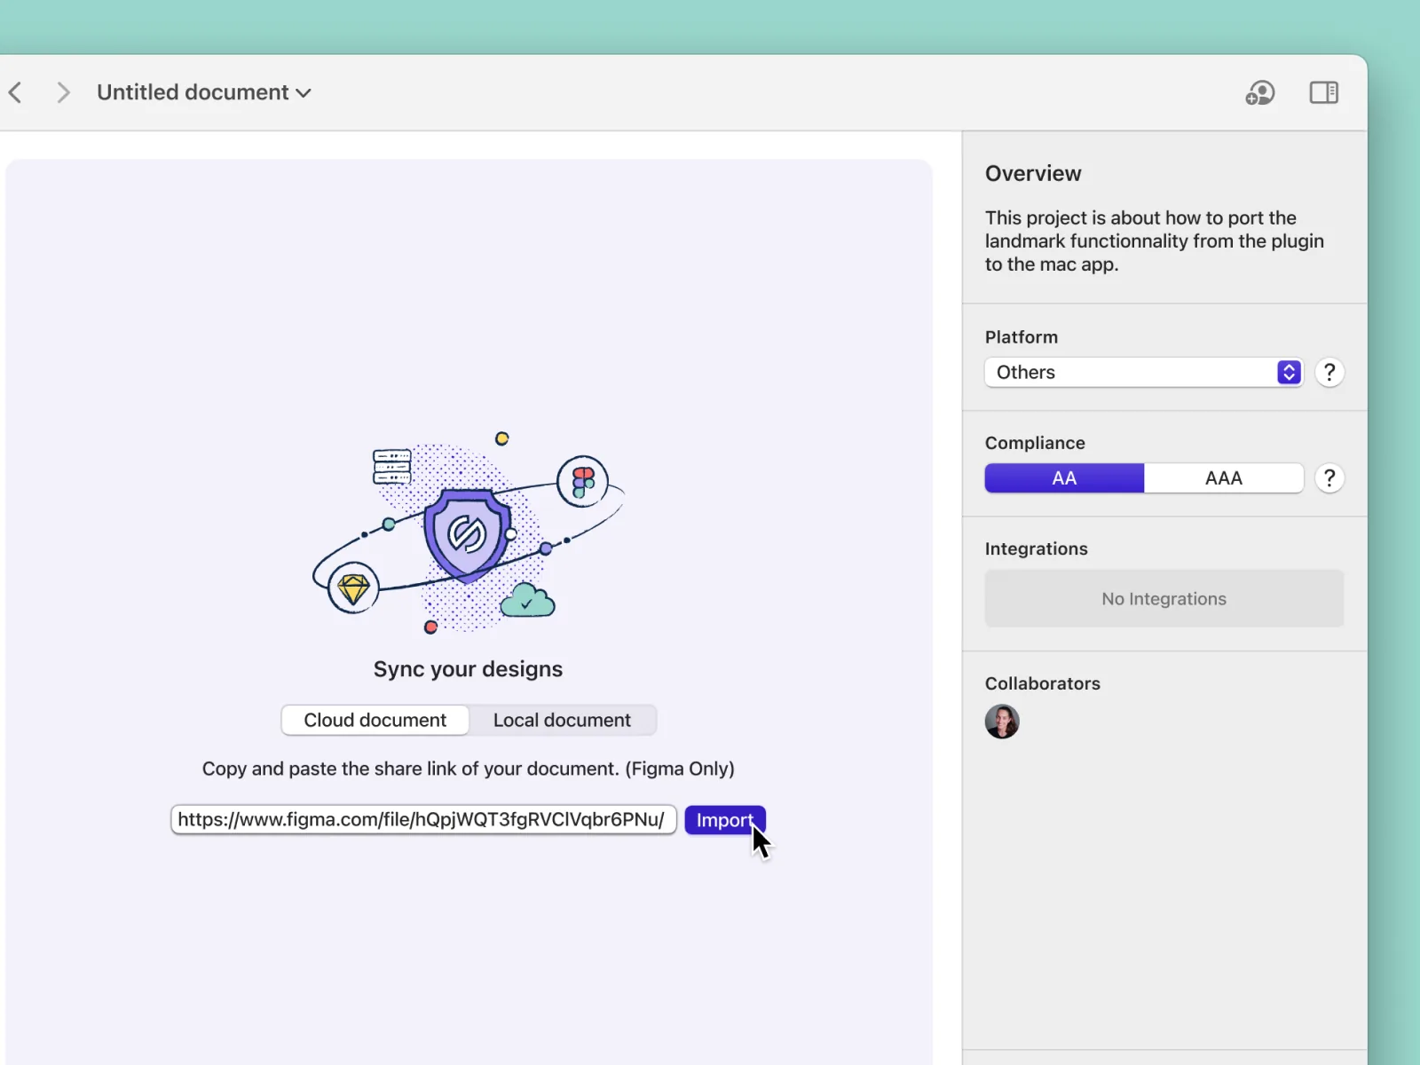Switch to the Local document tab
This screenshot has width=1420, height=1065.
(x=562, y=720)
